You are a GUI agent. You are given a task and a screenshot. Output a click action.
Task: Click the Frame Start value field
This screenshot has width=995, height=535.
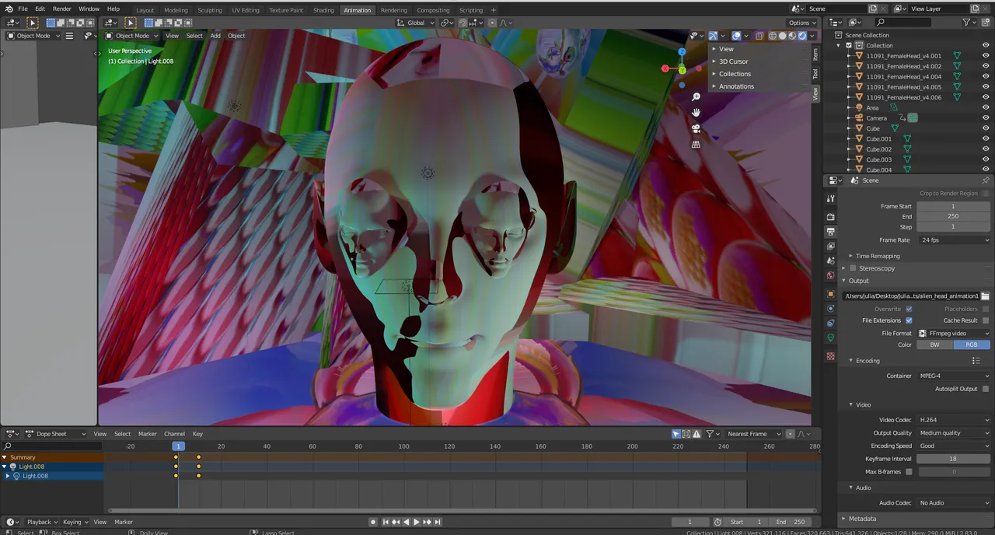[954, 206]
